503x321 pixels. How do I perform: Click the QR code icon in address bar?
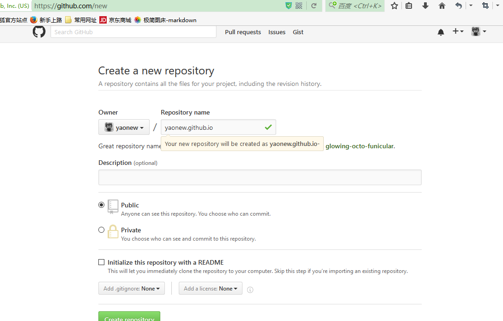pyautogui.click(x=299, y=6)
